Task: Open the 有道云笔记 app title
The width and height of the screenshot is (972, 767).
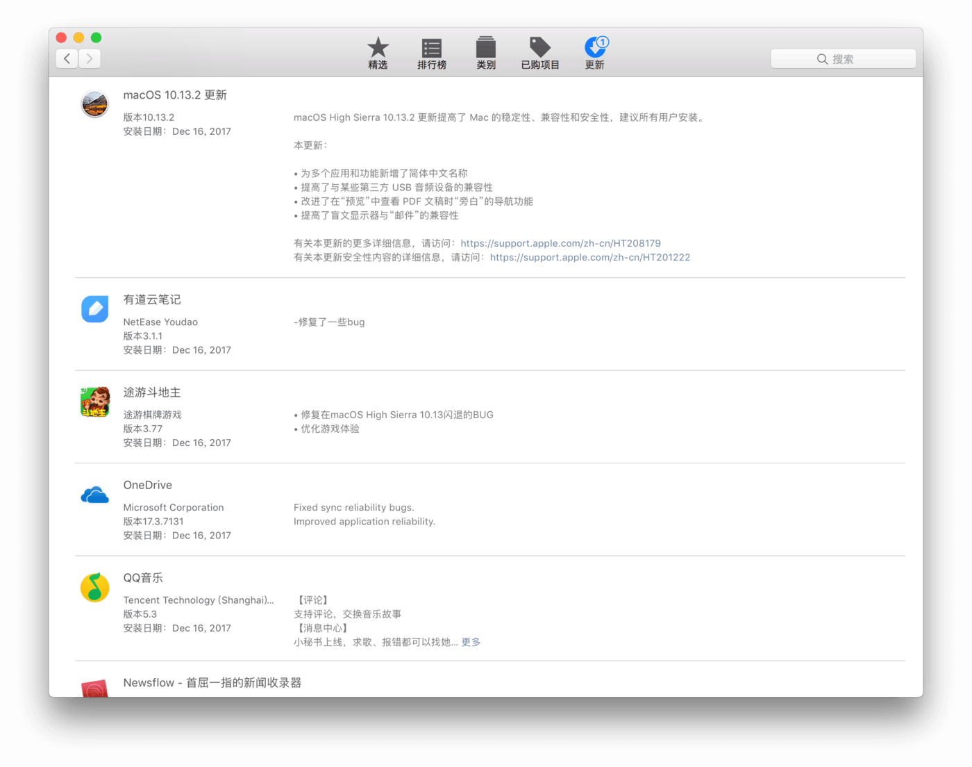Action: [x=152, y=299]
